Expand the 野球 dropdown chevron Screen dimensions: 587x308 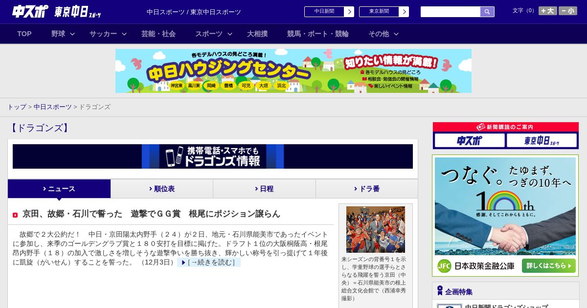72,34
